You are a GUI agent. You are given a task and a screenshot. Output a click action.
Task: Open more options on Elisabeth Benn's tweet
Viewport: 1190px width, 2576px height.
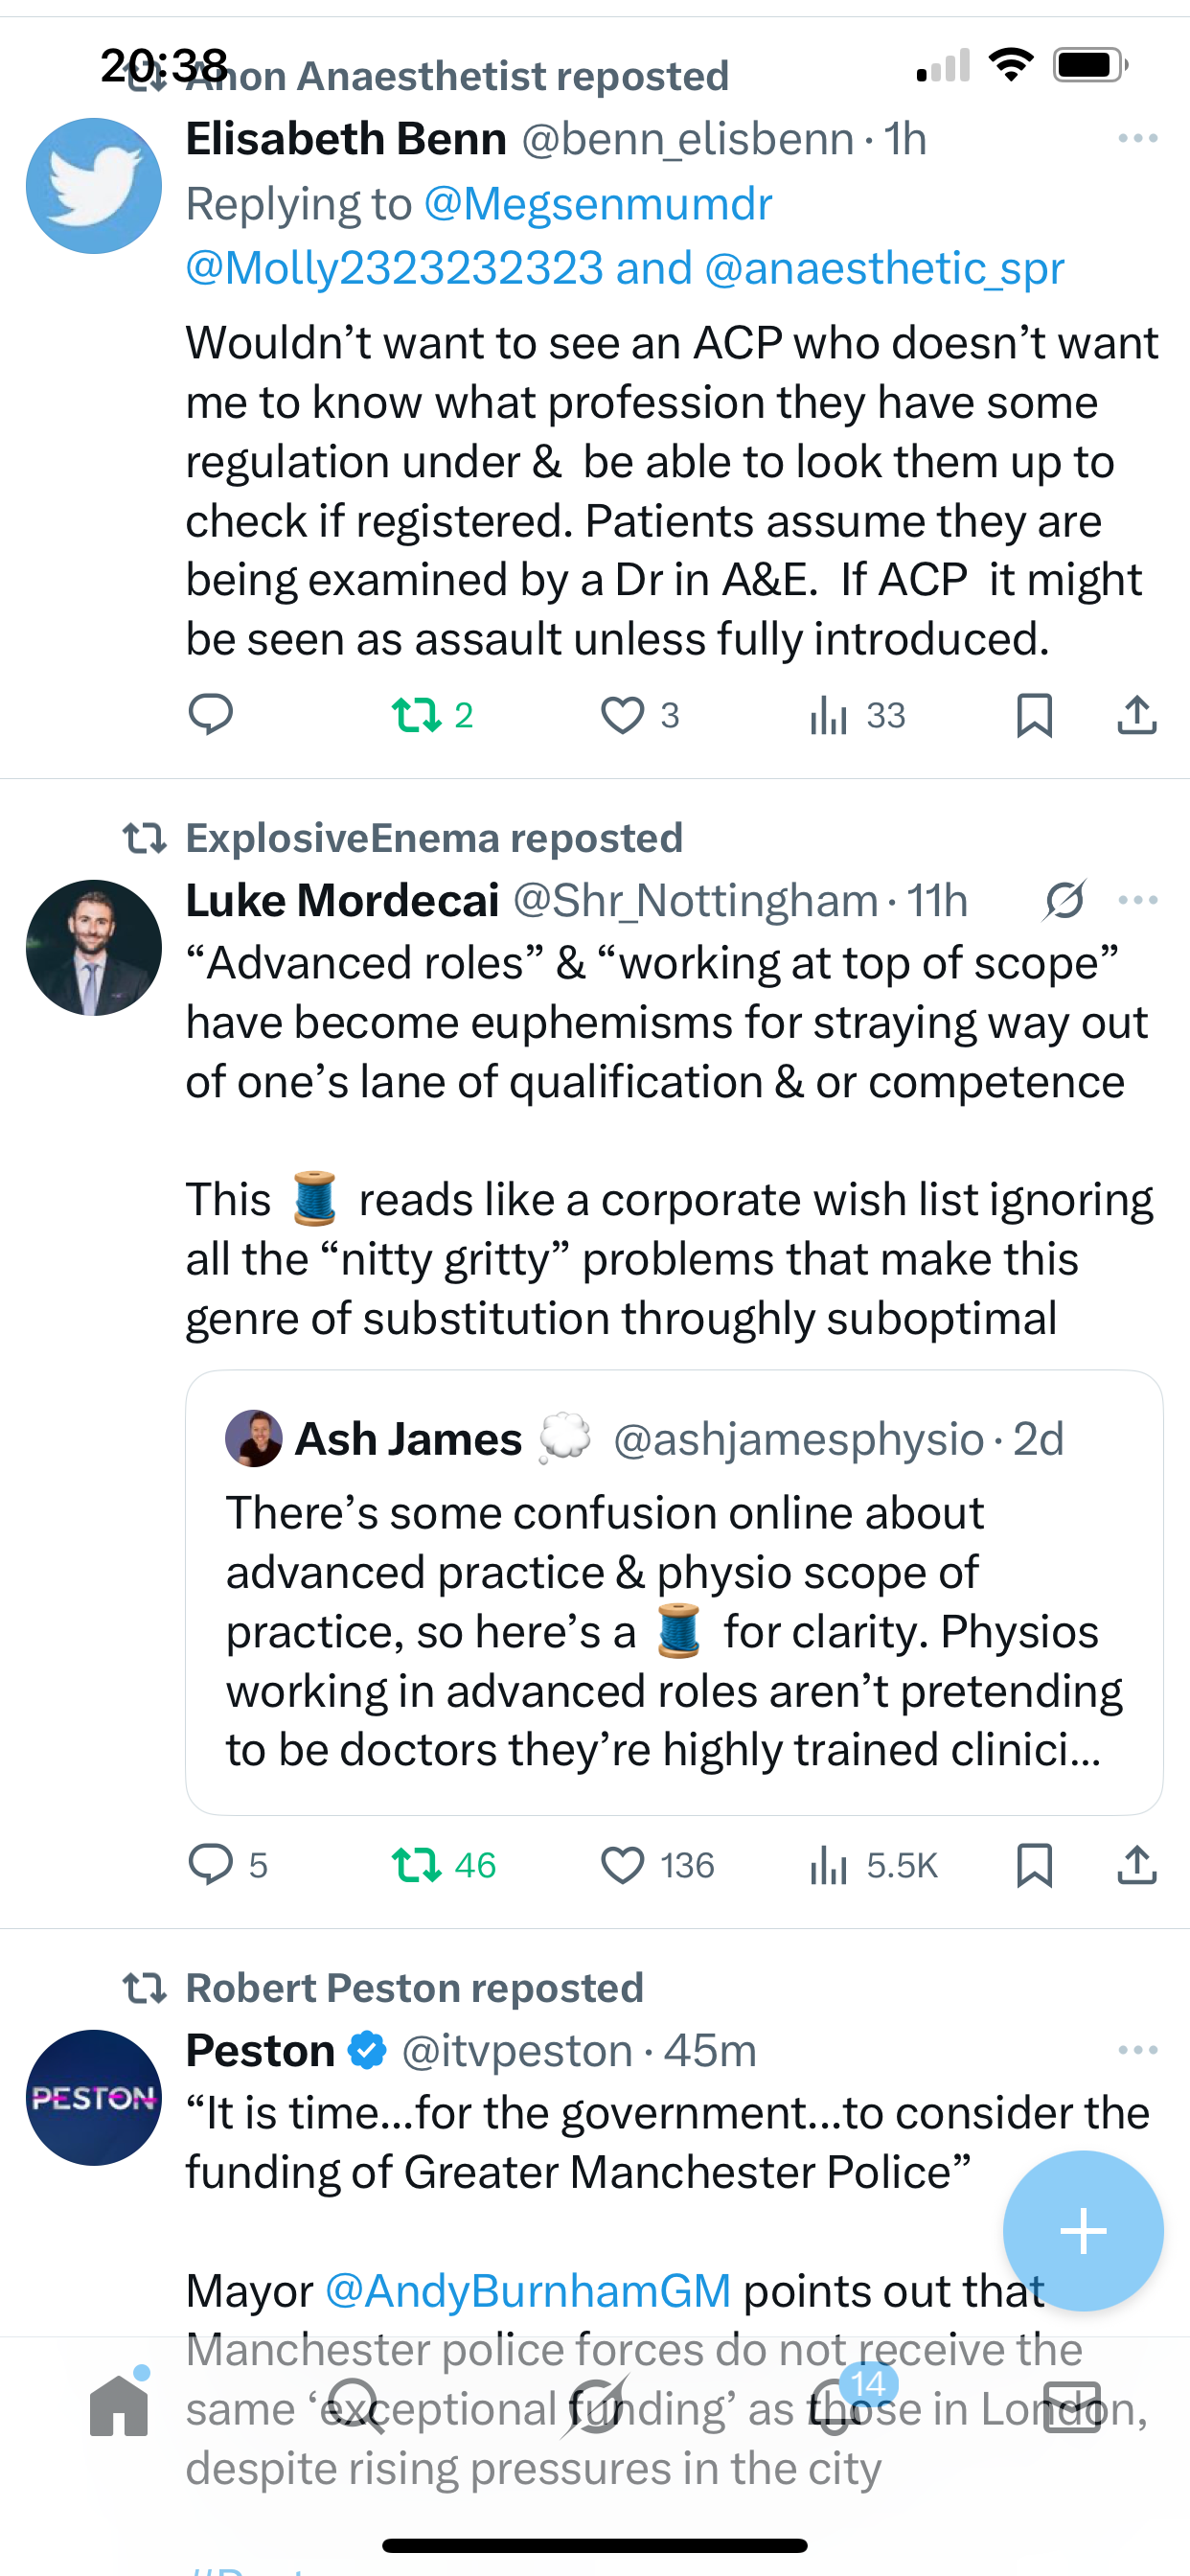coord(1138,138)
